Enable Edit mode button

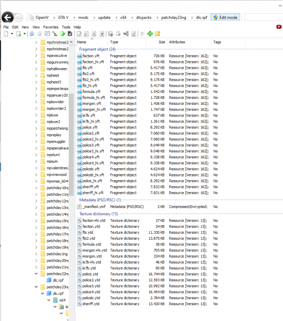pos(225,18)
